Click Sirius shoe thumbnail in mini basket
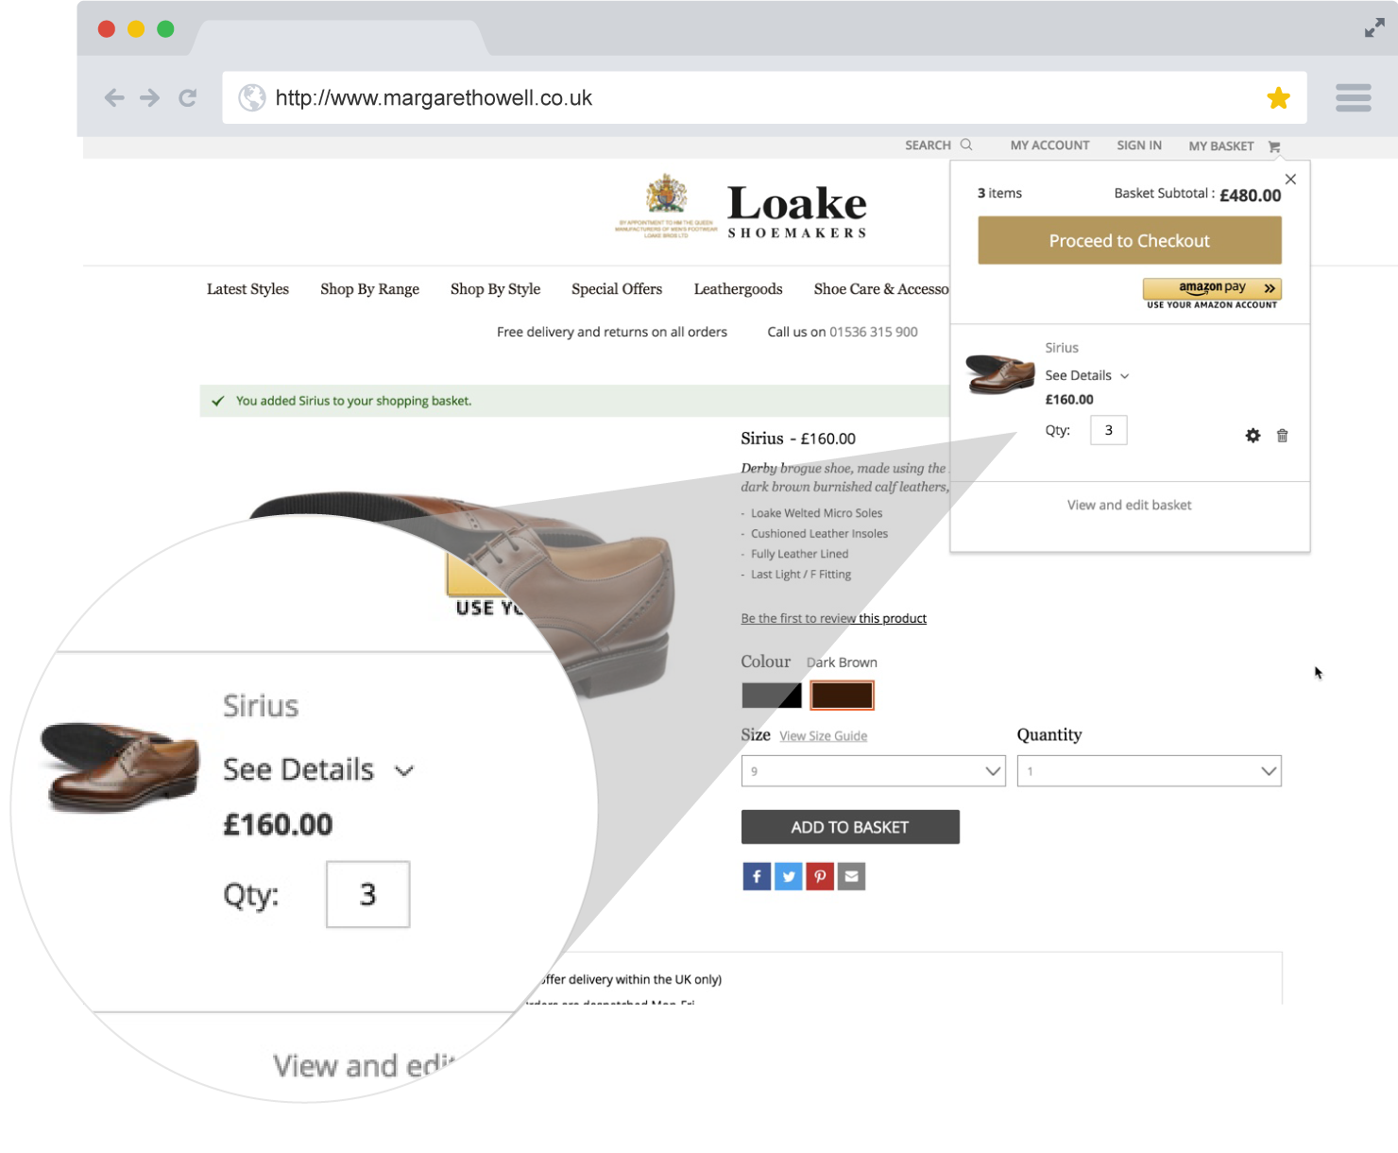The height and width of the screenshot is (1153, 1398). [x=1000, y=374]
